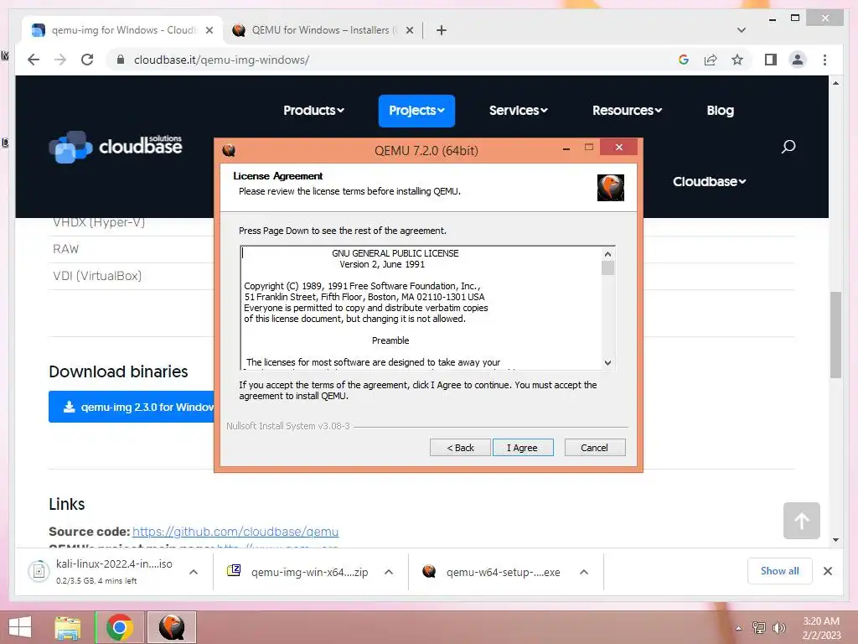Click Chrome taskbar icon

tap(120, 627)
